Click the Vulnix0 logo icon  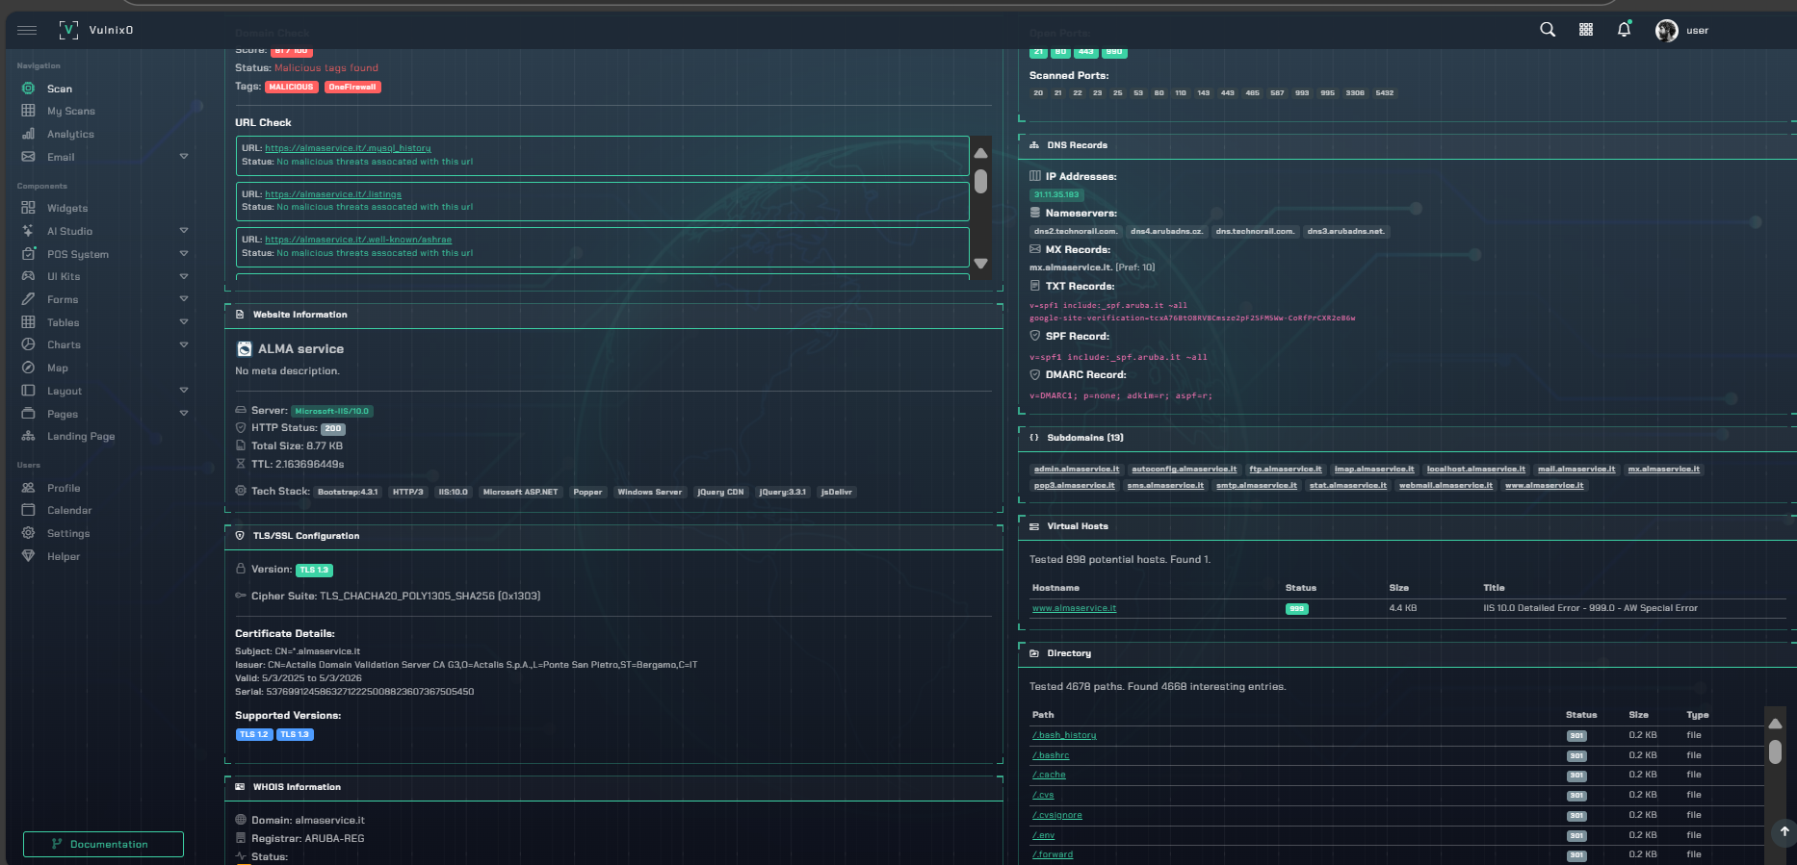pos(68,30)
